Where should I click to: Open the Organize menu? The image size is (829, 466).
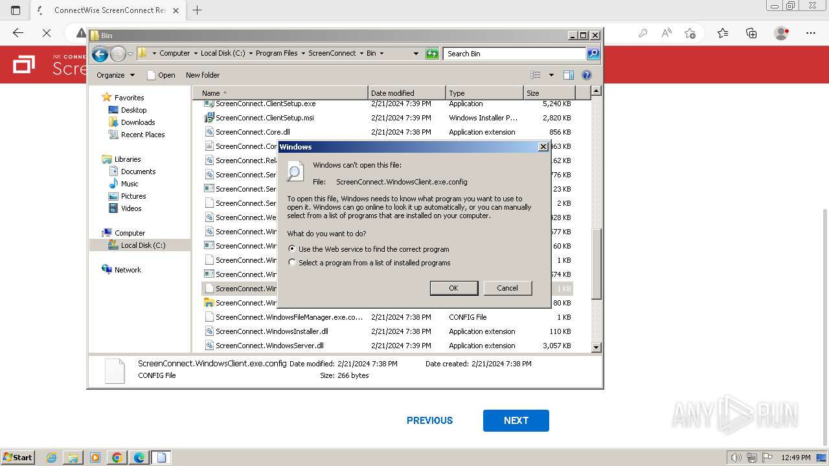[x=115, y=75]
